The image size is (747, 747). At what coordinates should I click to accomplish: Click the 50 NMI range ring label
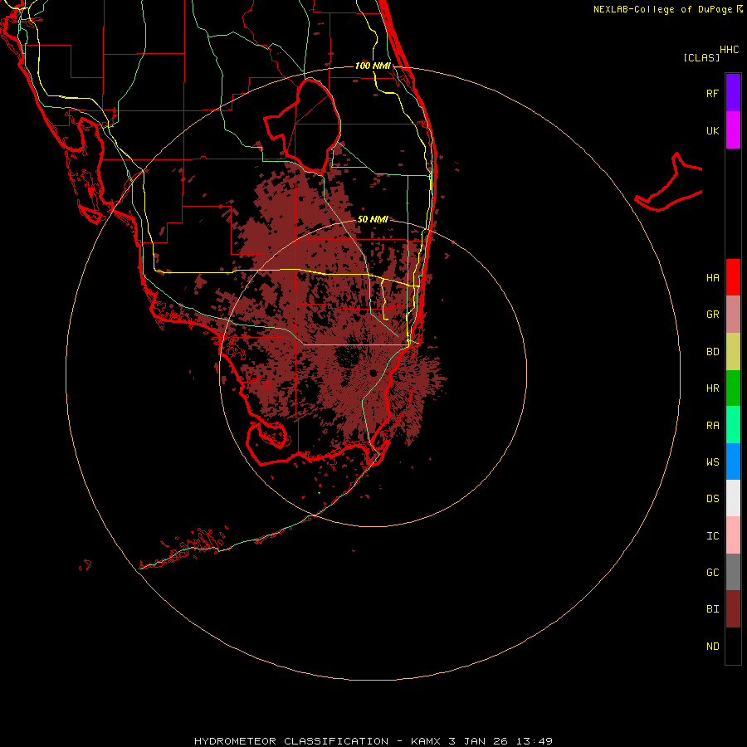point(373,219)
